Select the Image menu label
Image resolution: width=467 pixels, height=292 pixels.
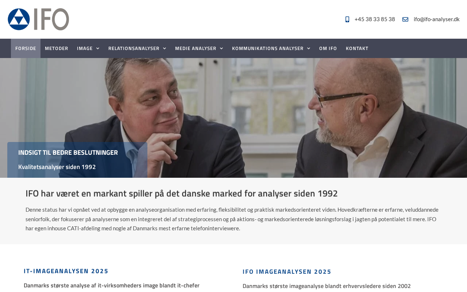coord(85,49)
